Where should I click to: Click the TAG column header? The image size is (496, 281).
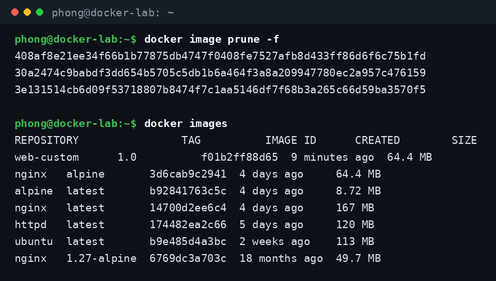point(191,140)
